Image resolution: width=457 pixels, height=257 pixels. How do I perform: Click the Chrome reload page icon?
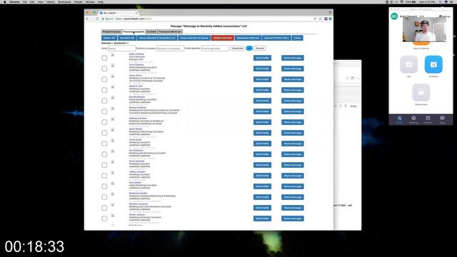(x=97, y=19)
